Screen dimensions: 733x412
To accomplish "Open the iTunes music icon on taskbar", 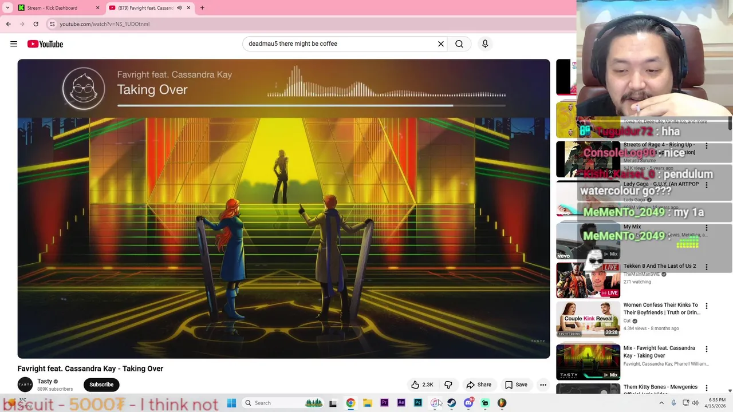I will coord(435,403).
